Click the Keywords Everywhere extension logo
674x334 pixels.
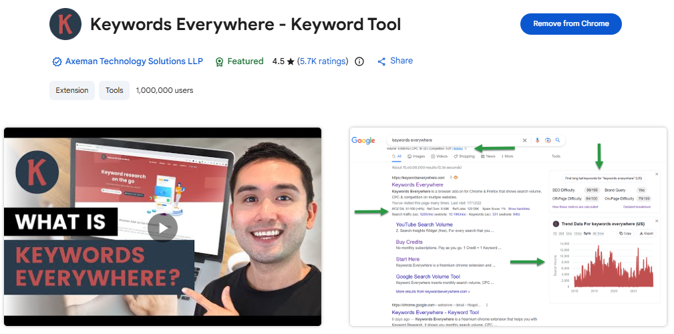pyautogui.click(x=65, y=25)
